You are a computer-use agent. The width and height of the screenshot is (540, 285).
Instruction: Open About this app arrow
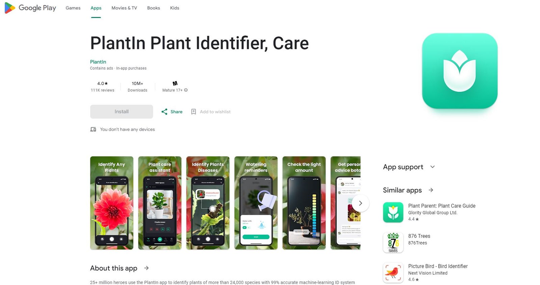(146, 268)
